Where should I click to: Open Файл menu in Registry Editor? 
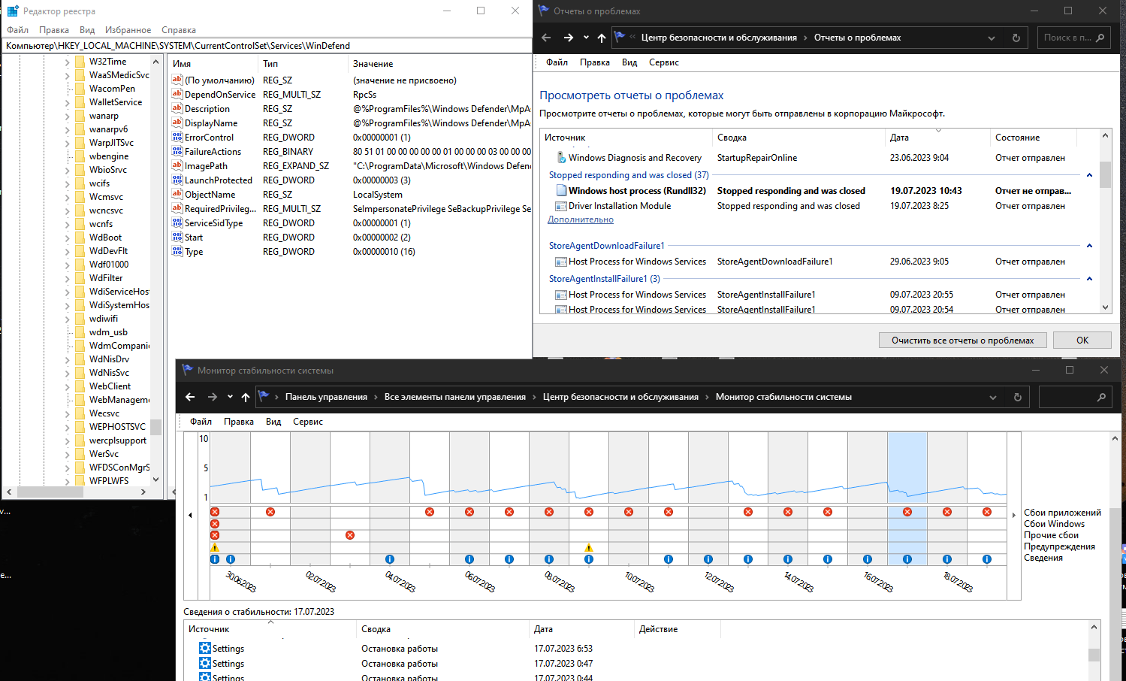coord(17,30)
